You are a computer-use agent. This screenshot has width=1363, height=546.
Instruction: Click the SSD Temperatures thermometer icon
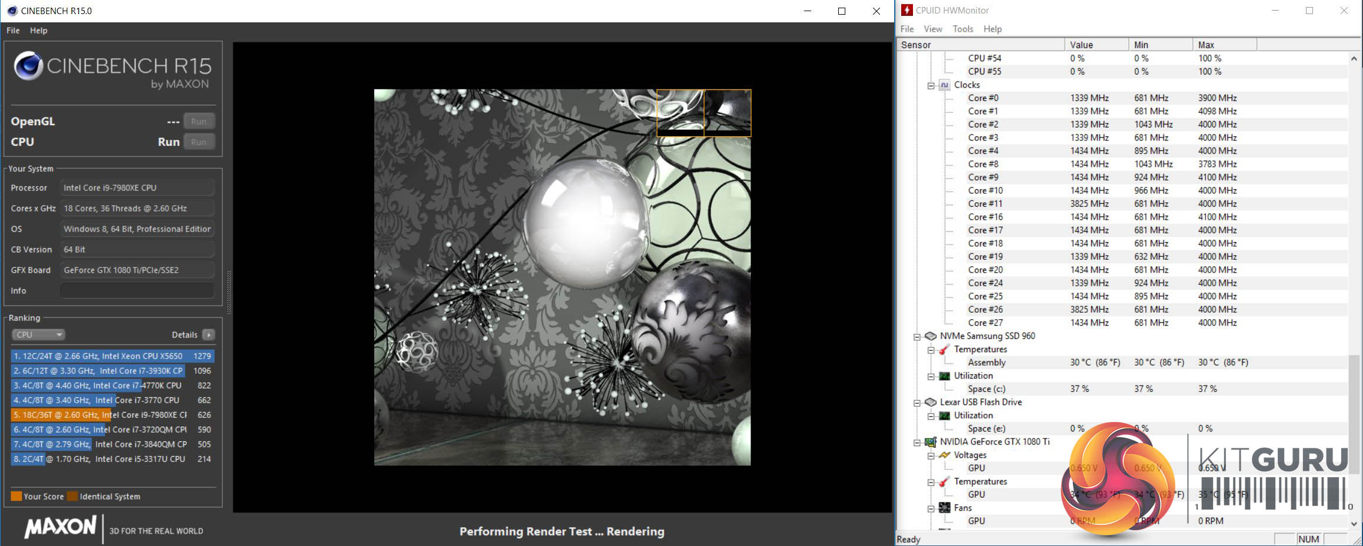(x=944, y=350)
